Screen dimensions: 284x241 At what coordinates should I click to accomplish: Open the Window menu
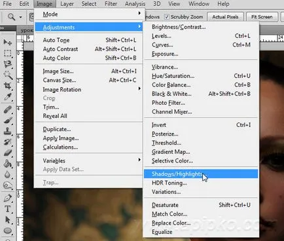199,4
